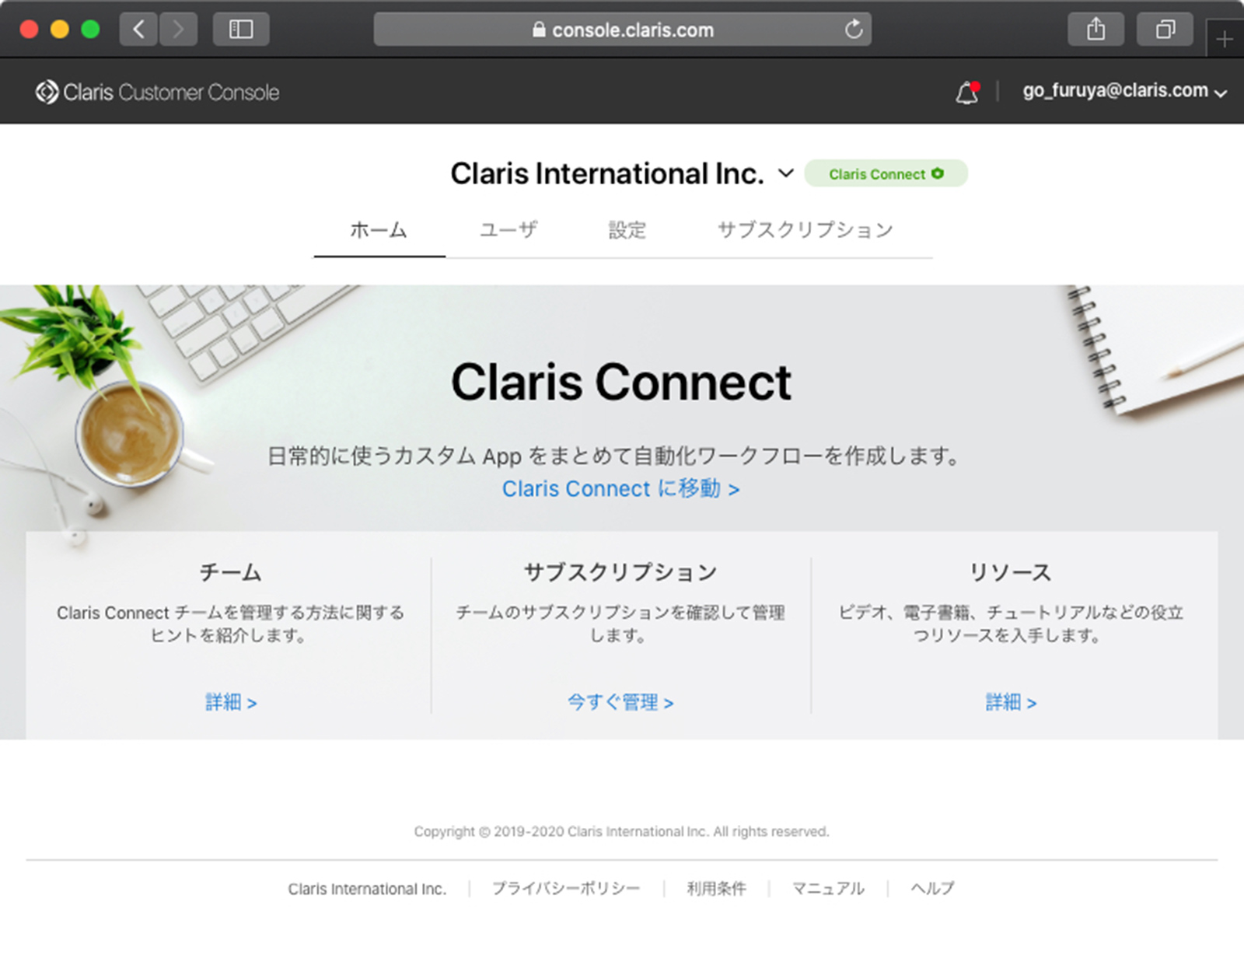Open the Safari share icon
This screenshot has height=968, width=1244.
click(x=1096, y=29)
